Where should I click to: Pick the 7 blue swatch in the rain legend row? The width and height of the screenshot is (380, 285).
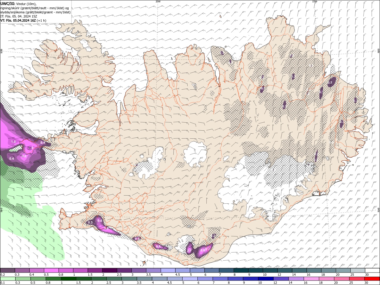pos(220,279)
